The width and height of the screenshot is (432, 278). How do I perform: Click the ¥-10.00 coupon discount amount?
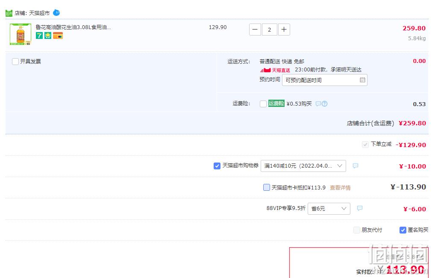(x=412, y=166)
